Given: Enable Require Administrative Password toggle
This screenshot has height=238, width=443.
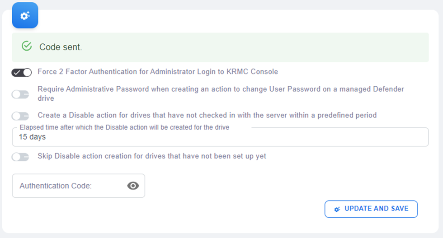Looking at the screenshot, I should tap(20, 94).
